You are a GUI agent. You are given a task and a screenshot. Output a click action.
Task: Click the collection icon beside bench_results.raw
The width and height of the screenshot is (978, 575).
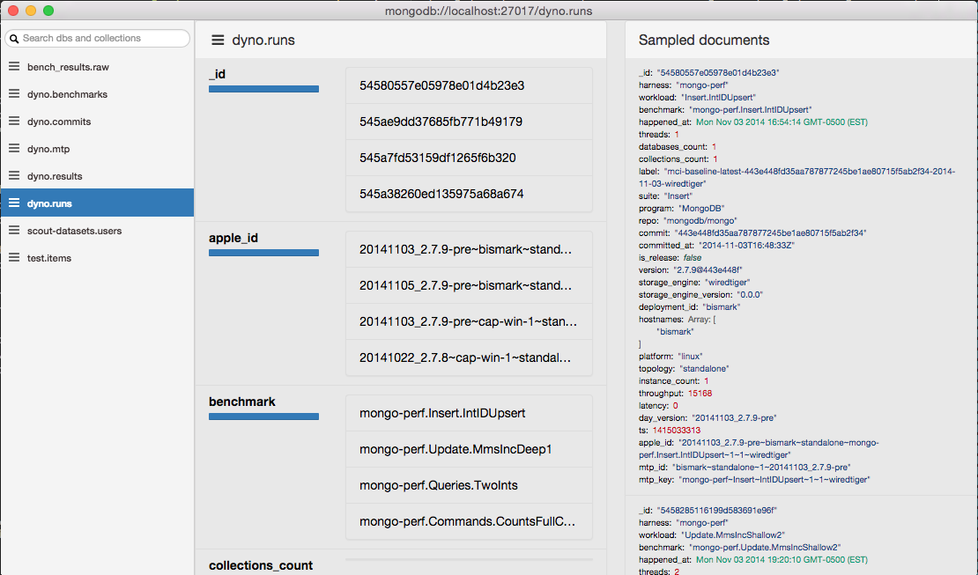14,67
